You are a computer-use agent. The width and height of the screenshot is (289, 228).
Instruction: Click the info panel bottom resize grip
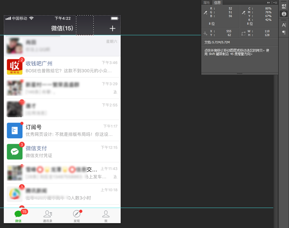[x=240, y=74]
